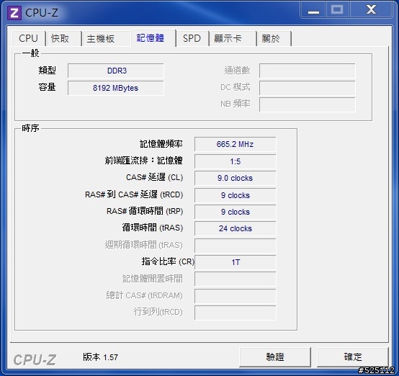This screenshot has height=376, width=399.
Task: Click the 記憶體頻率 label
Action: click(161, 144)
